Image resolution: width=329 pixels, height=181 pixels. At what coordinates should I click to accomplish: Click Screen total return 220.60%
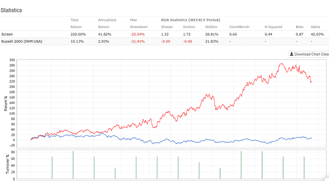click(x=78, y=34)
